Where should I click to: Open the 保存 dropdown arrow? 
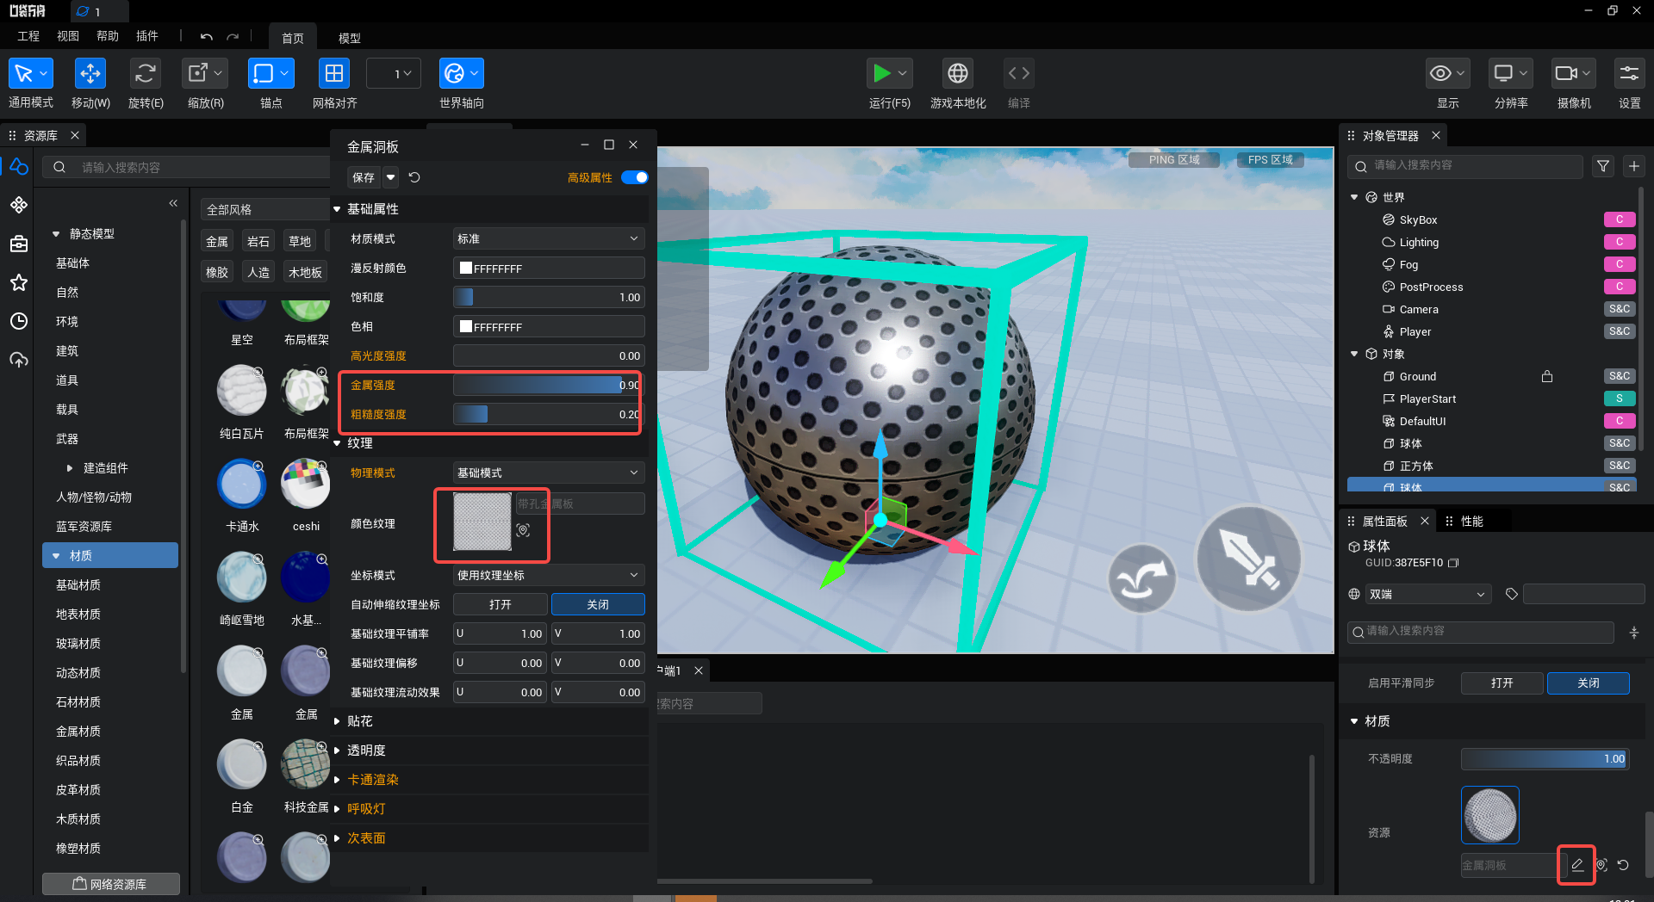pyautogui.click(x=390, y=177)
